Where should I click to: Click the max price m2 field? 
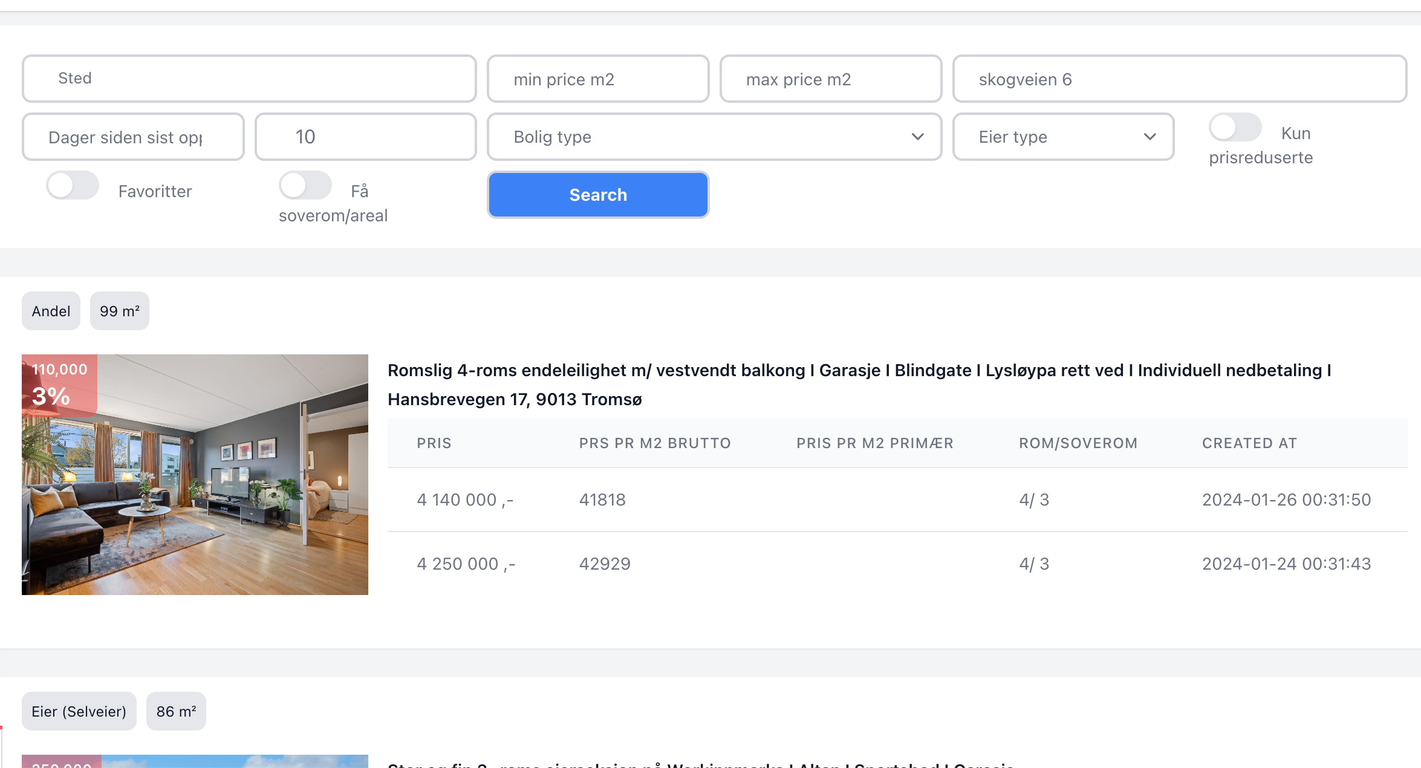point(830,79)
